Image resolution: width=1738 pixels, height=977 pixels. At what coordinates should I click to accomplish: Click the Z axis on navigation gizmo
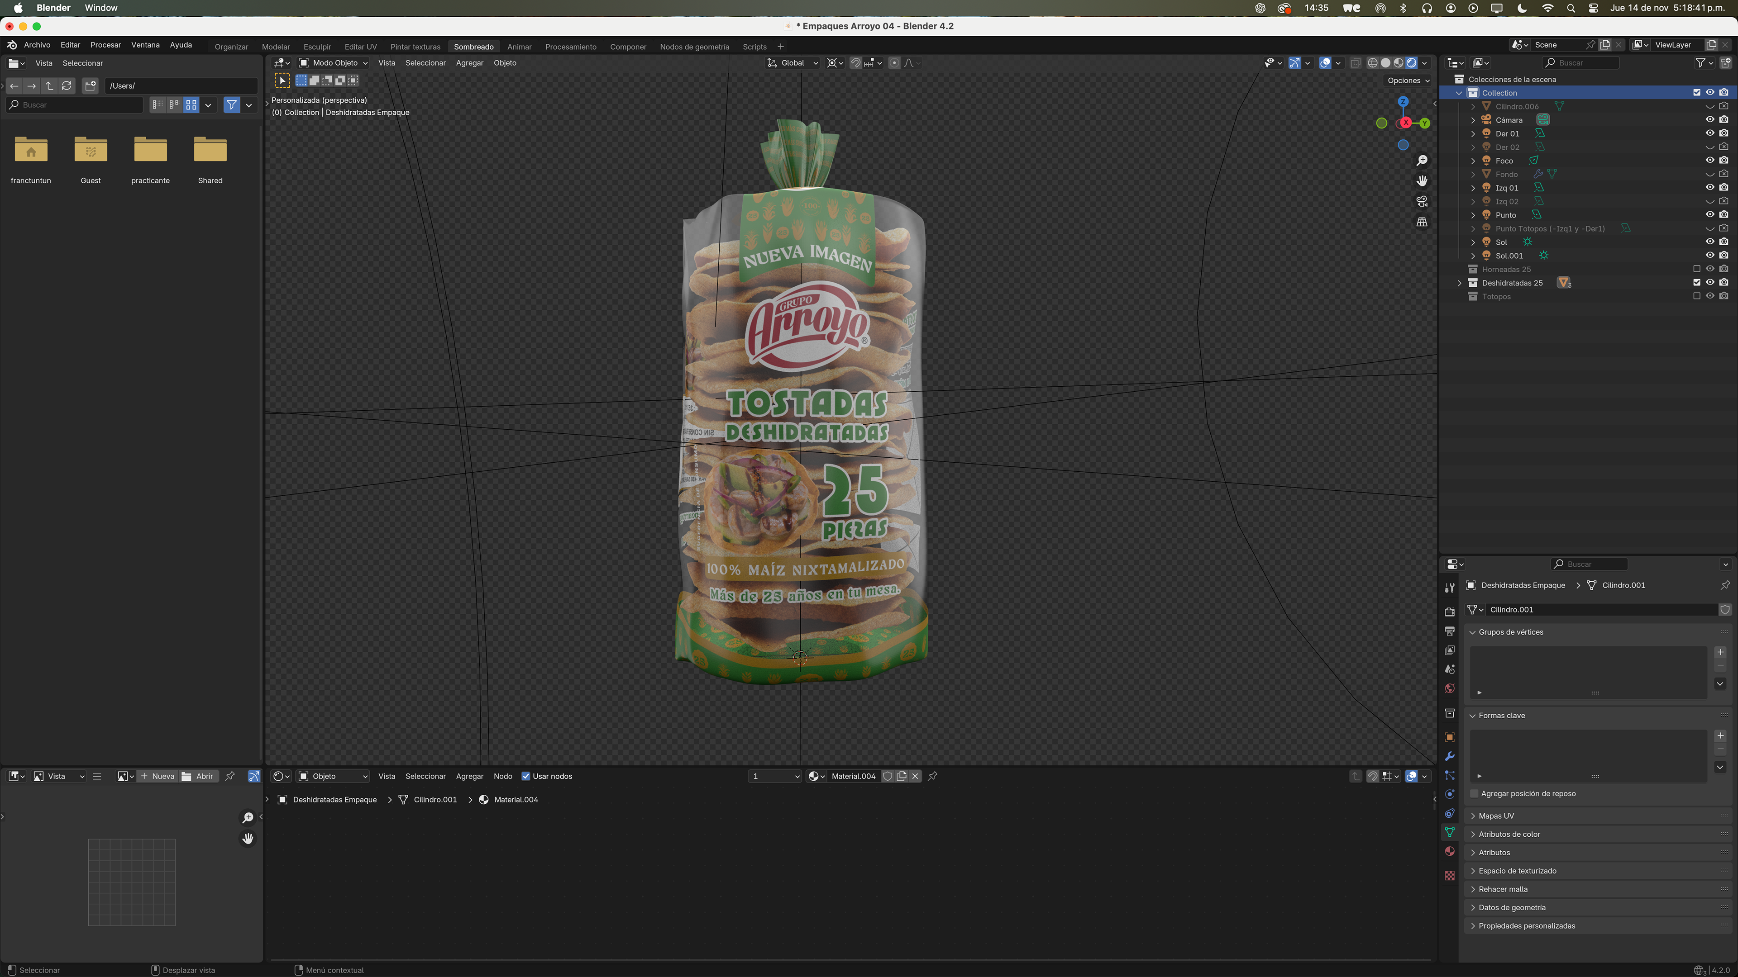[x=1403, y=101]
